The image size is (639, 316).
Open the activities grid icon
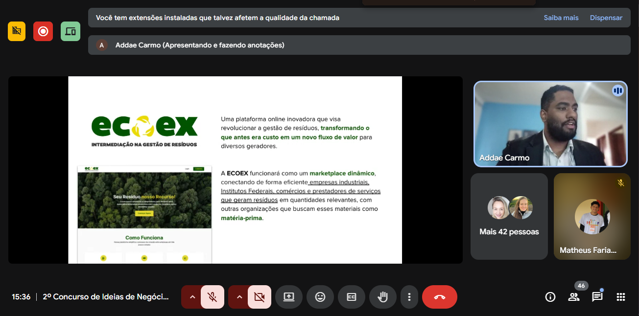621,297
